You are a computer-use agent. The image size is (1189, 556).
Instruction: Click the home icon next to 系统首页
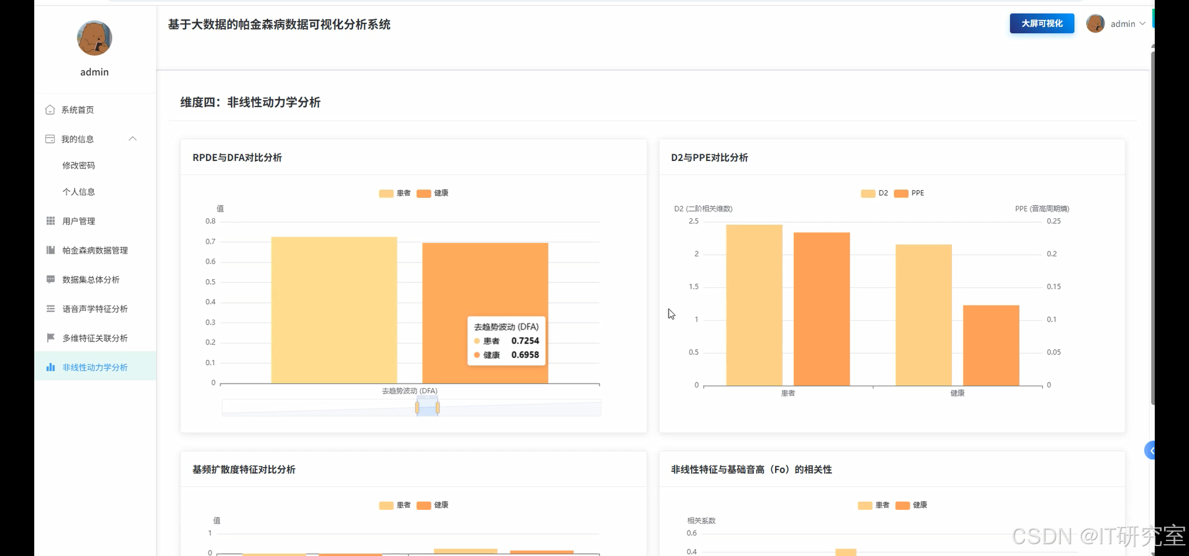50,109
